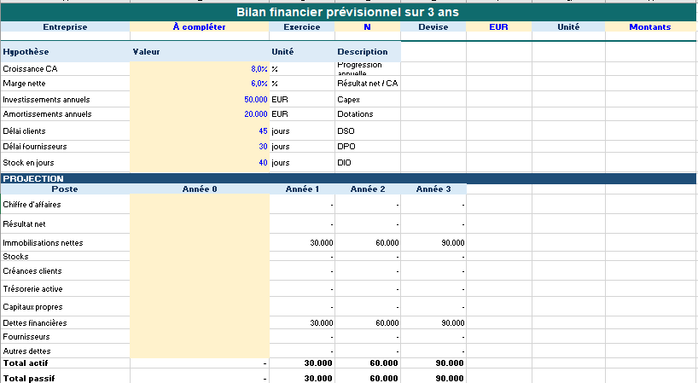The height and width of the screenshot is (383, 698).
Task: Click the 'Entreprise' label cell
Action: (x=65, y=26)
